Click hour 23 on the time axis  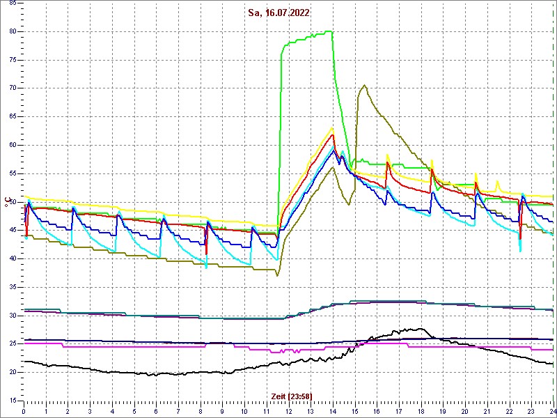pyautogui.click(x=531, y=411)
